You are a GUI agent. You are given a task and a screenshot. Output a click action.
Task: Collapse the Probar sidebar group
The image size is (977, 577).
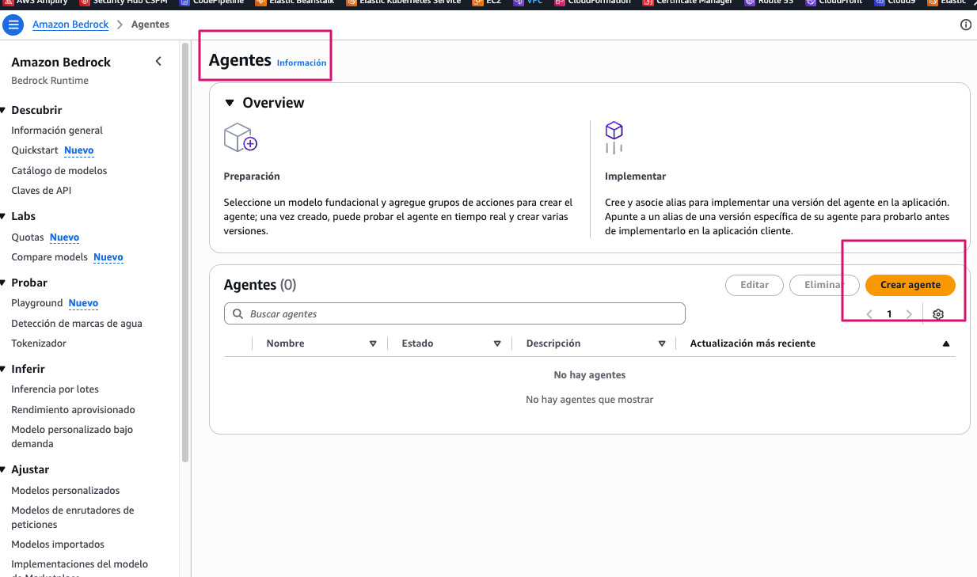[4, 283]
